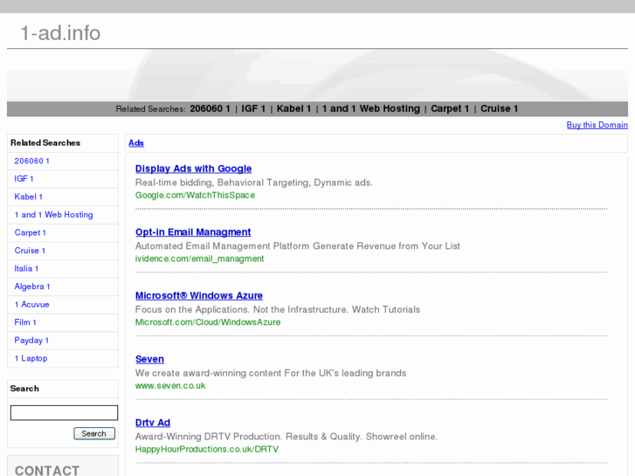Select sidebar link 'Kabel 1'
This screenshot has height=476, width=635.
click(x=28, y=197)
